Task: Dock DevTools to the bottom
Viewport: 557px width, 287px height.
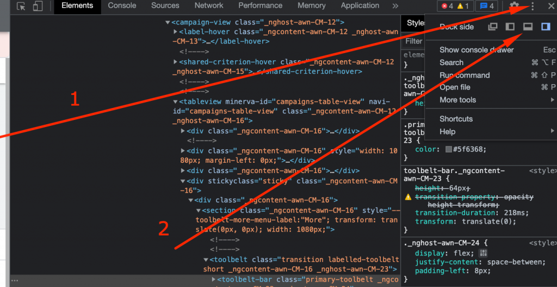Action: click(x=528, y=27)
